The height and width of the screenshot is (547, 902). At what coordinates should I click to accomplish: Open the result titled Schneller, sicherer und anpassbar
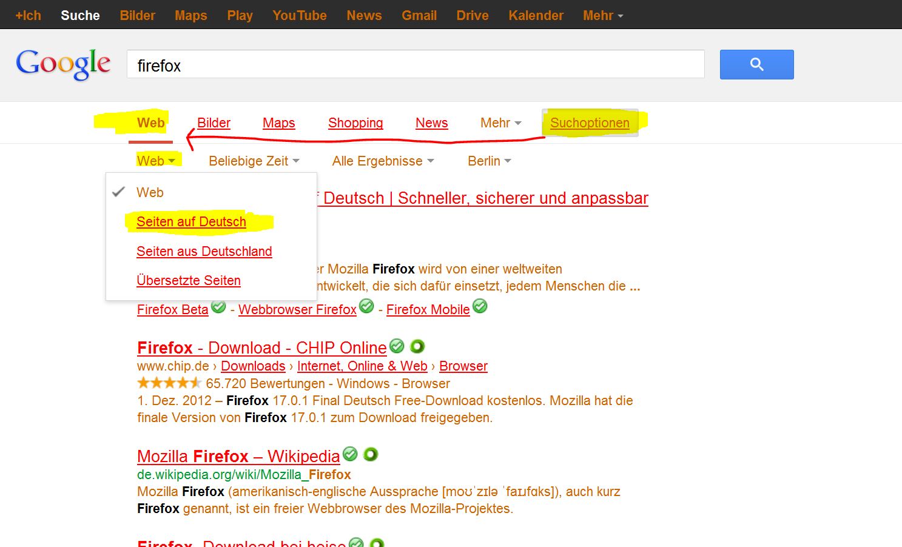click(x=483, y=198)
